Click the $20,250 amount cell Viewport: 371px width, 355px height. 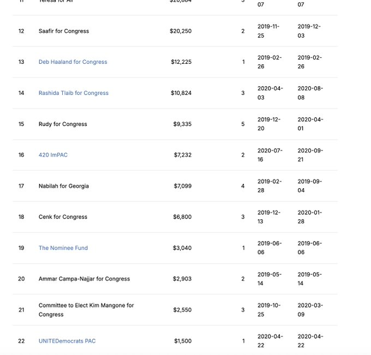click(181, 31)
